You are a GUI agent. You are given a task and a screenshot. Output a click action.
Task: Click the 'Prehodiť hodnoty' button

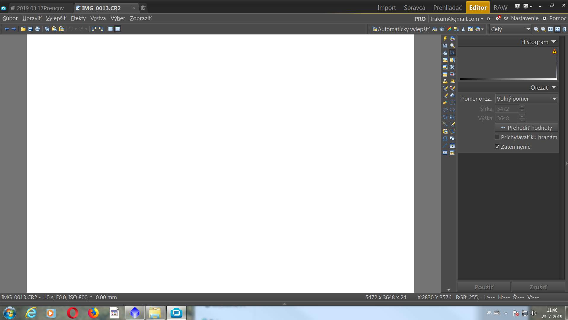pos(526,128)
